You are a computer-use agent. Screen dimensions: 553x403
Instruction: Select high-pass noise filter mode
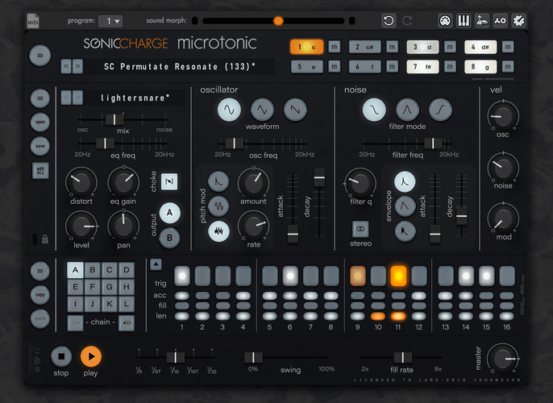440,110
